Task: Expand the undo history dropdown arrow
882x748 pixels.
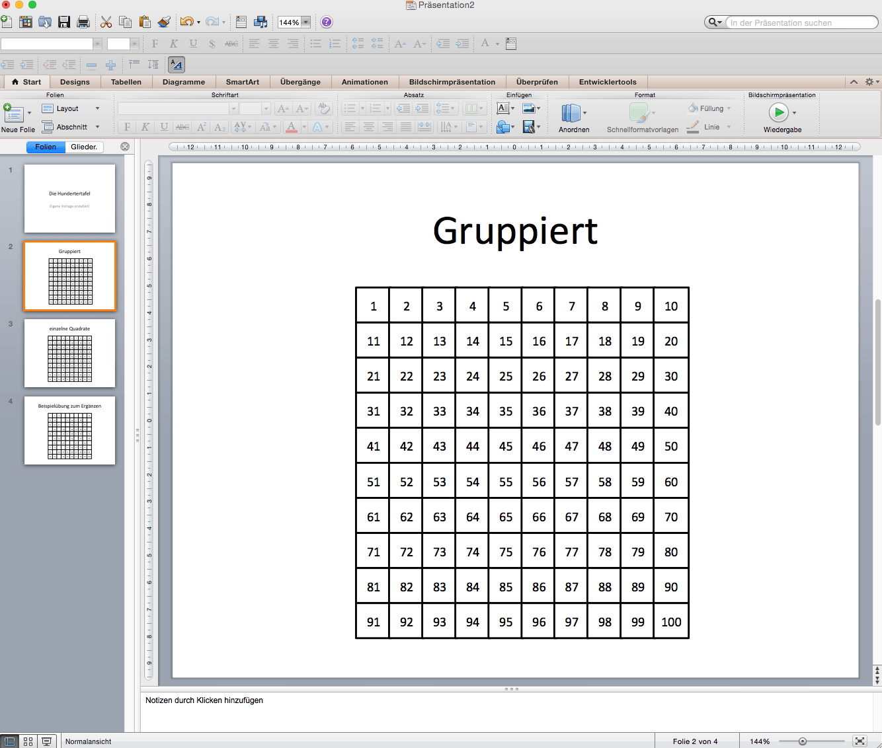Action: coord(198,22)
